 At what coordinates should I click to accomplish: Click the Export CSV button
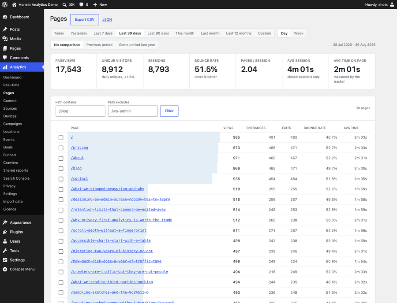tap(85, 19)
